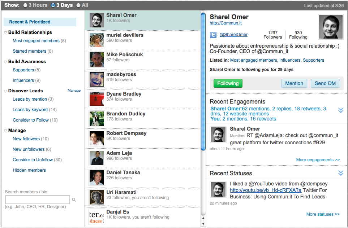Select the 3 Hours radio button
This screenshot has height=228, width=348.
(x=25, y=5)
